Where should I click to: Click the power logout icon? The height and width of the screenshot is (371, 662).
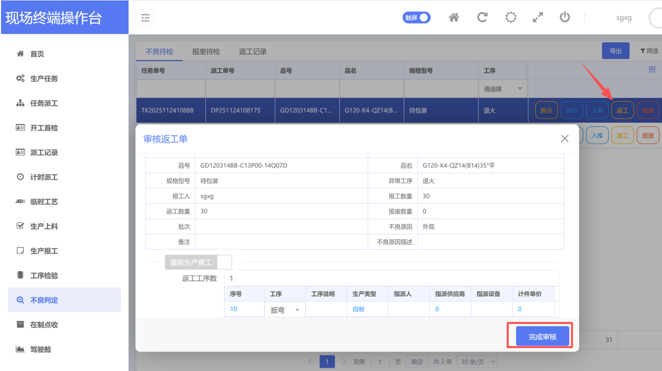point(565,18)
